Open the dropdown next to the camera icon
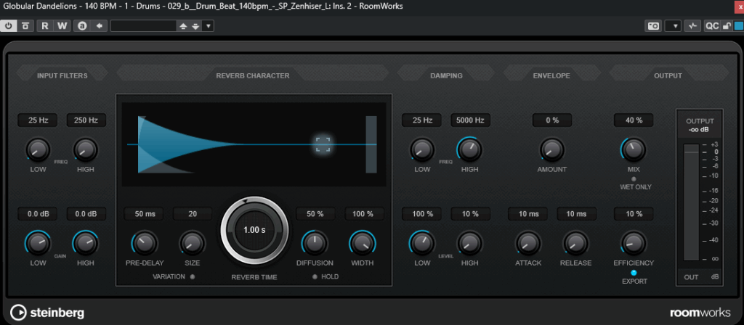Screen dimensions: 744x325 [x=674, y=26]
